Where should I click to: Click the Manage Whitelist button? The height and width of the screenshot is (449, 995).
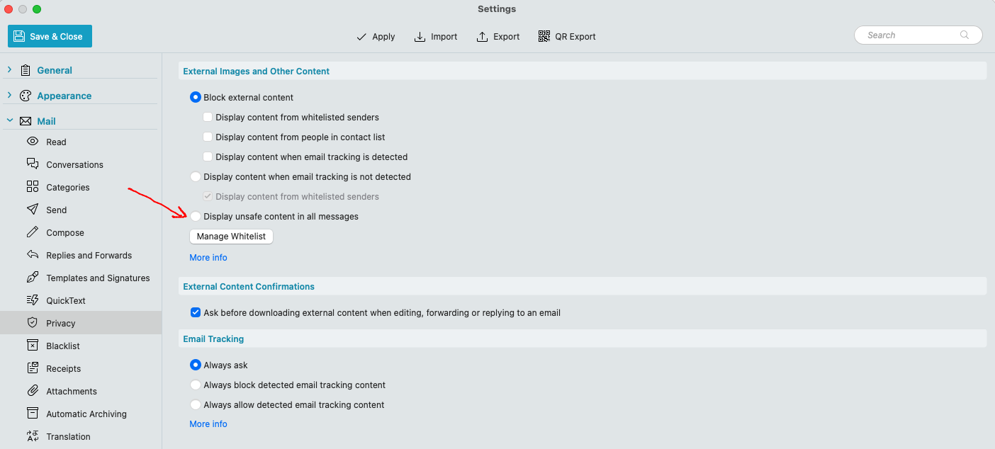[231, 237]
